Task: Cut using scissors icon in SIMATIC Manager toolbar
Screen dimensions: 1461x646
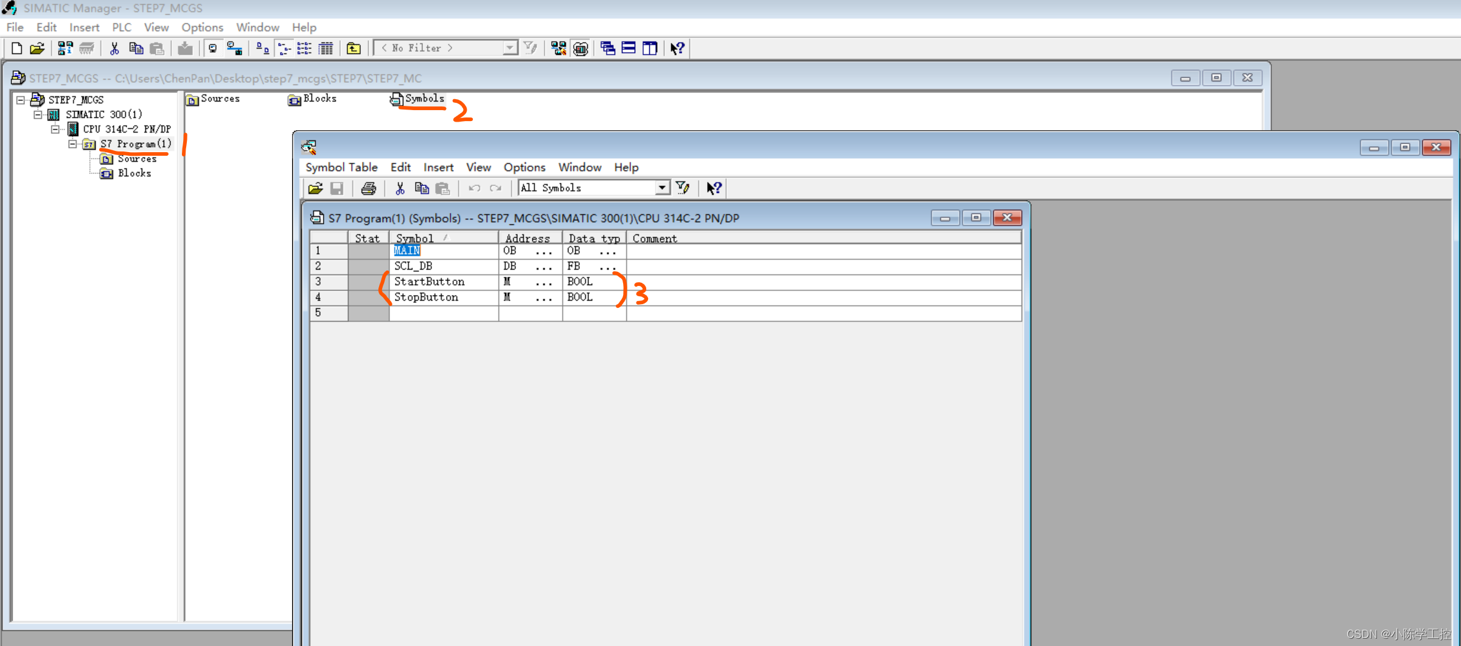Action: coord(114,48)
